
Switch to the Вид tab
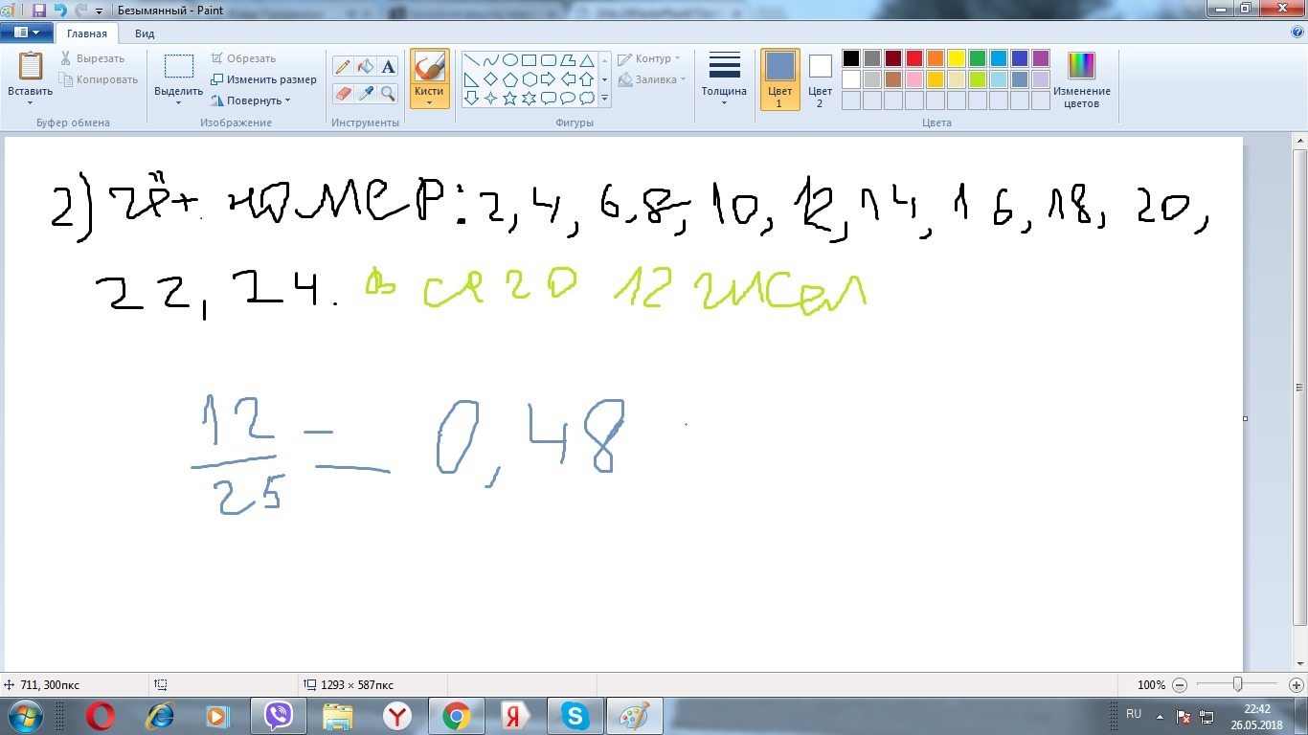pyautogui.click(x=145, y=33)
